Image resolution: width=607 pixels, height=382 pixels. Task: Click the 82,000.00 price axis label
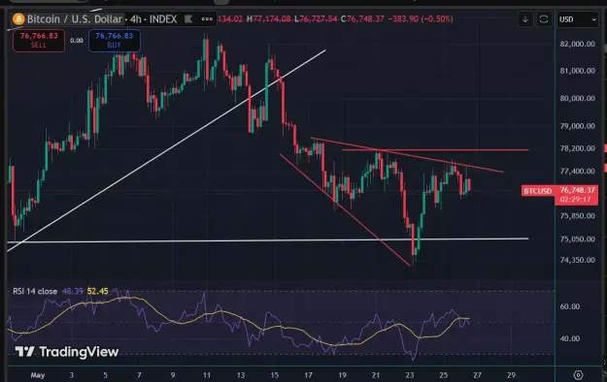click(x=577, y=44)
